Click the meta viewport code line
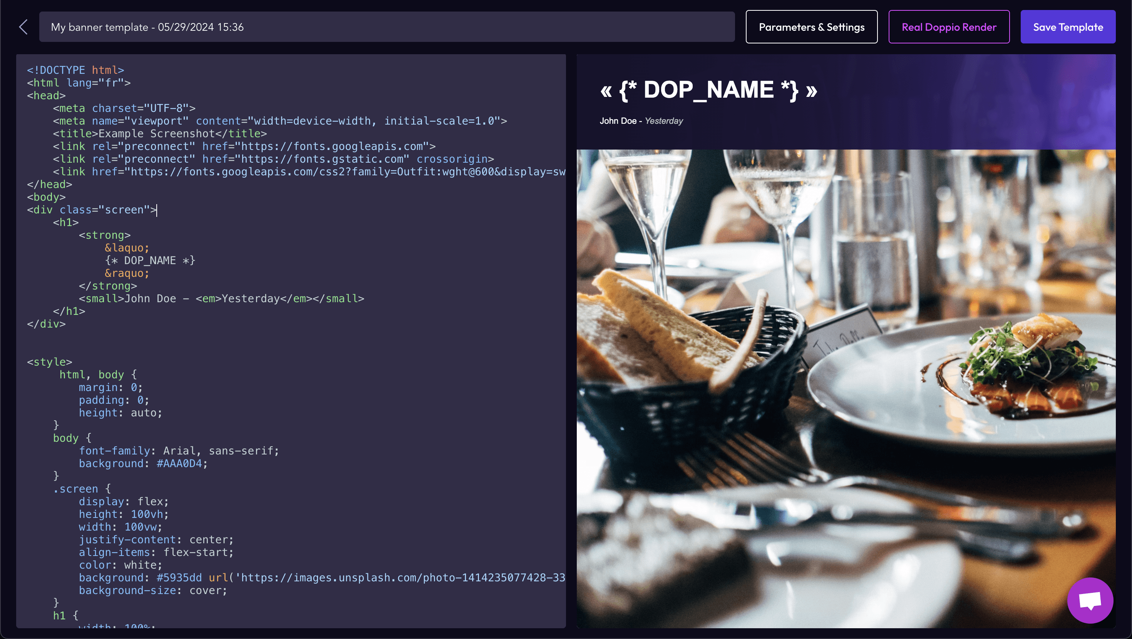This screenshot has height=639, width=1132. [x=280, y=121]
